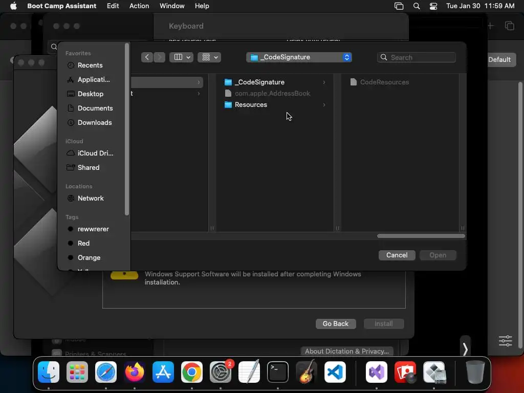
Task: Select Network under Locations
Action: click(90, 198)
